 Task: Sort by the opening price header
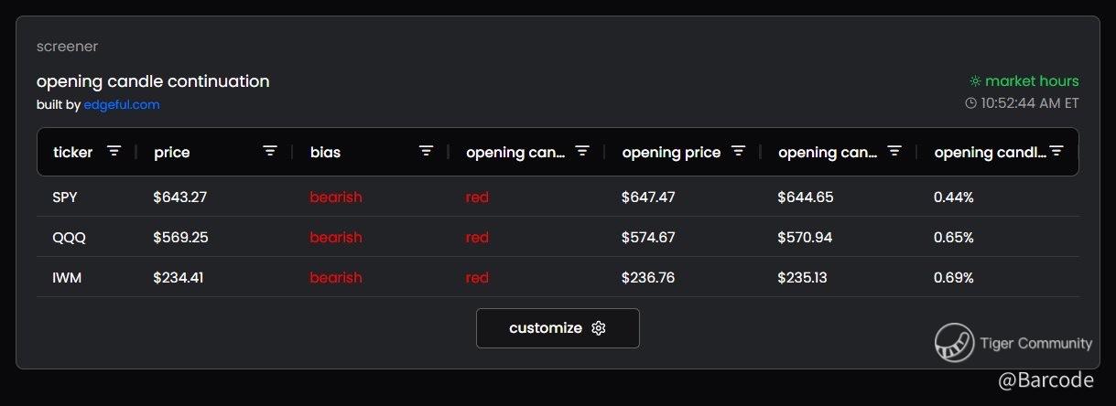[x=671, y=153]
